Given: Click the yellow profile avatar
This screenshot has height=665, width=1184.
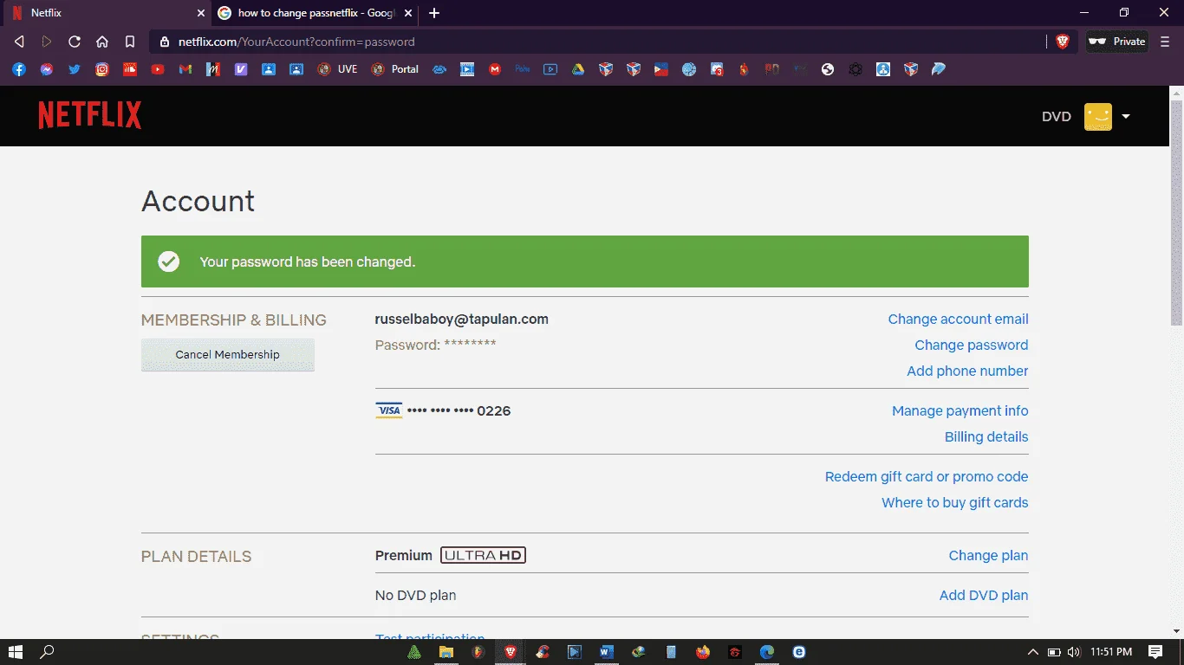Looking at the screenshot, I should (x=1098, y=117).
